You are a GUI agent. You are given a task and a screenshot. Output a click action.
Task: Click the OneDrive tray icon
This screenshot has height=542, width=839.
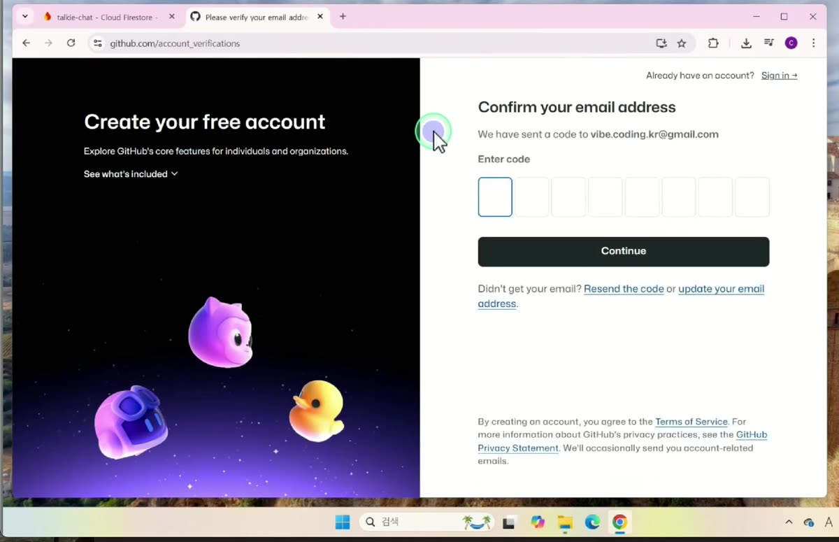(809, 522)
